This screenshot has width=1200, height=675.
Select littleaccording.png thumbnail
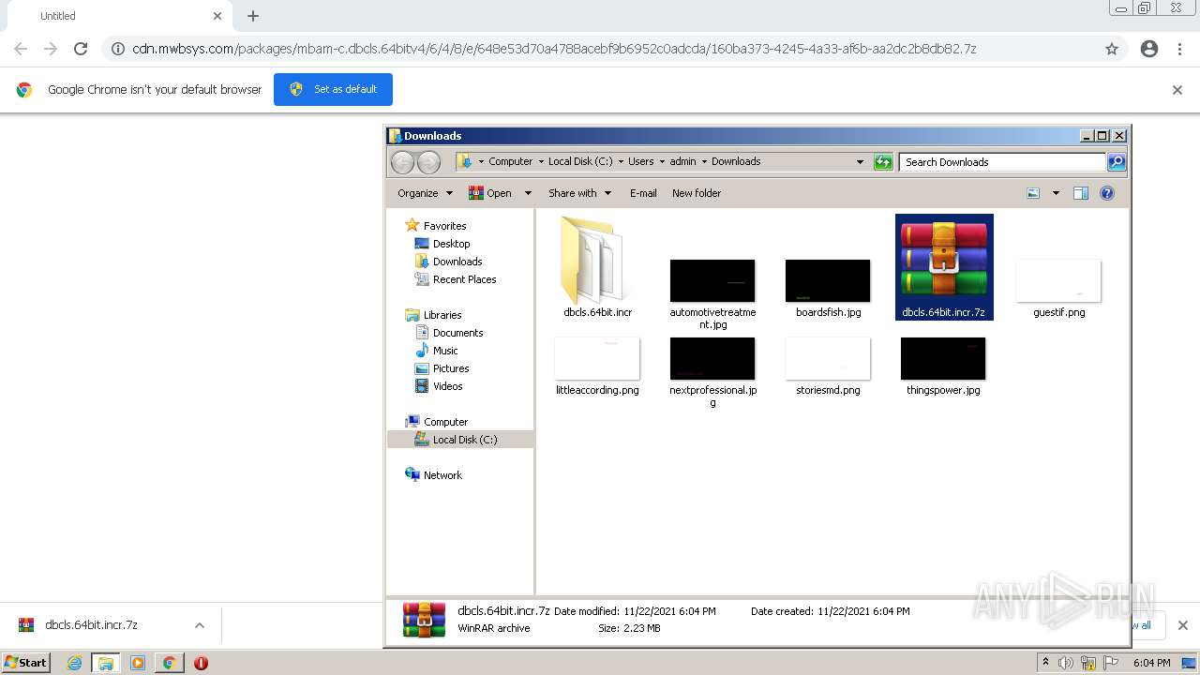point(597,358)
